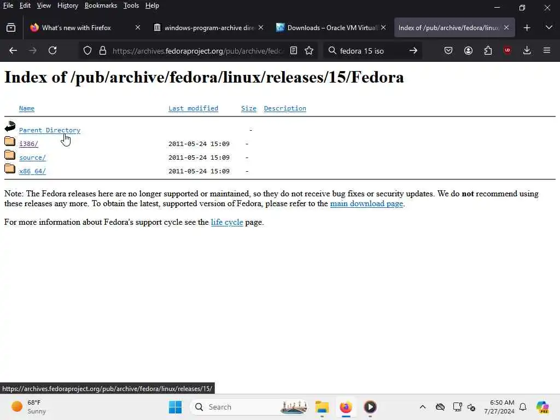
Task: Open the Firefox account icon
Action: pos(468,51)
